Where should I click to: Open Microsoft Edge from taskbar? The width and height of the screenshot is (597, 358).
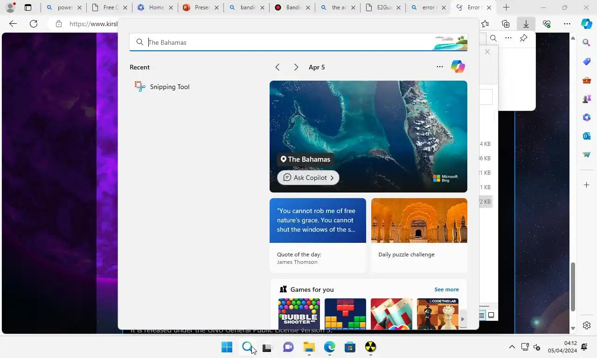coord(329,347)
